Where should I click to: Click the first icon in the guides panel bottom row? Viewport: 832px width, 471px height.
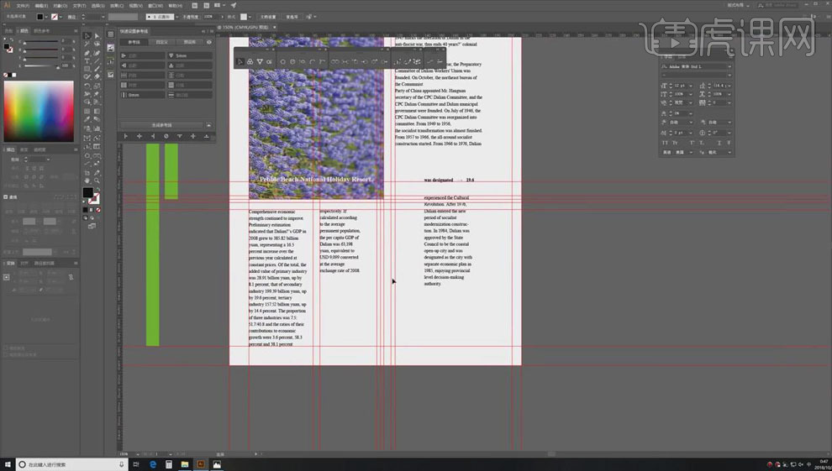(x=126, y=136)
